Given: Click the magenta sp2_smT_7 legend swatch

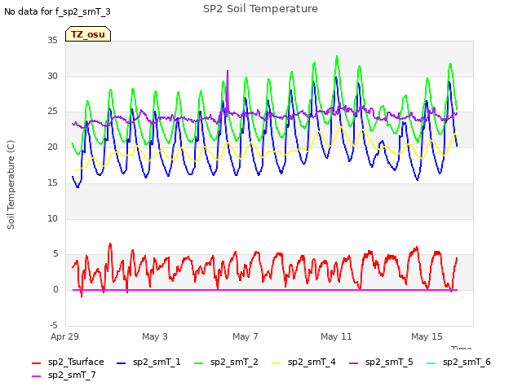Looking at the screenshot, I should 36,376.
